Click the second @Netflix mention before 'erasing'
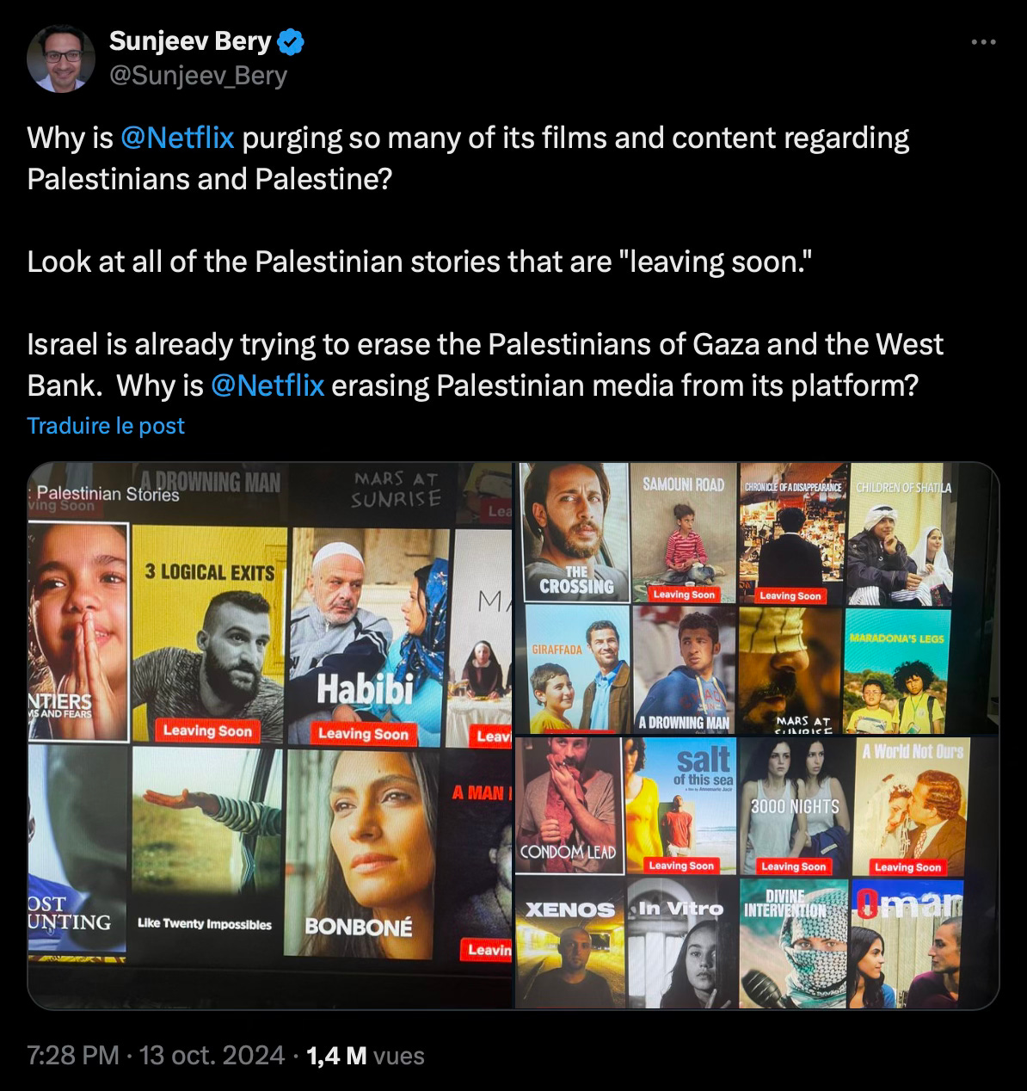The height and width of the screenshot is (1091, 1027). (x=268, y=385)
